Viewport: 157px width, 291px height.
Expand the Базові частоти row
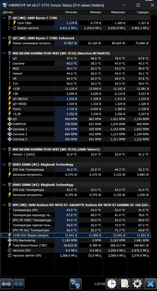(x=9, y=28)
